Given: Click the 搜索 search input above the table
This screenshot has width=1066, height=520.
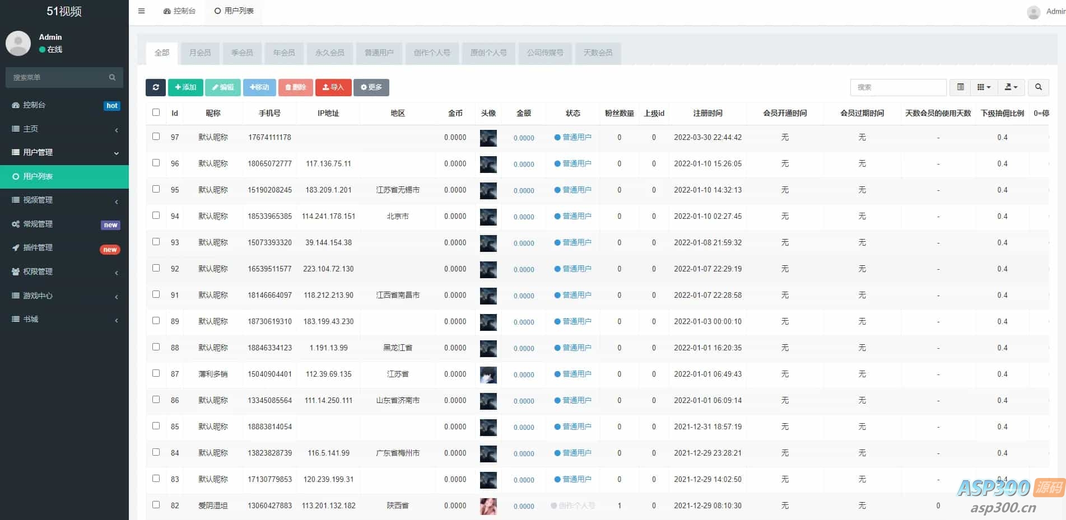Looking at the screenshot, I should (898, 87).
